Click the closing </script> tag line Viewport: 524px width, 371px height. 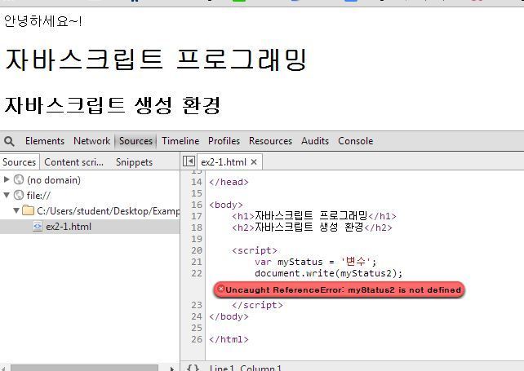pos(257,305)
